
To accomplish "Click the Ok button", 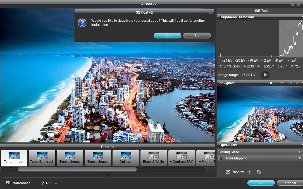I will coord(261,183).
